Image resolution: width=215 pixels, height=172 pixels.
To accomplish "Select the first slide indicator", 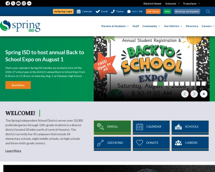I will (x=155, y=83).
